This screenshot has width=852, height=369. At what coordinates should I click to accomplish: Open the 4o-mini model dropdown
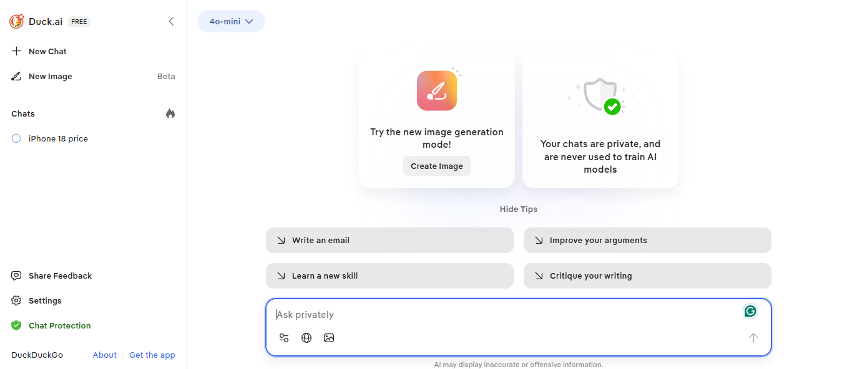point(231,21)
